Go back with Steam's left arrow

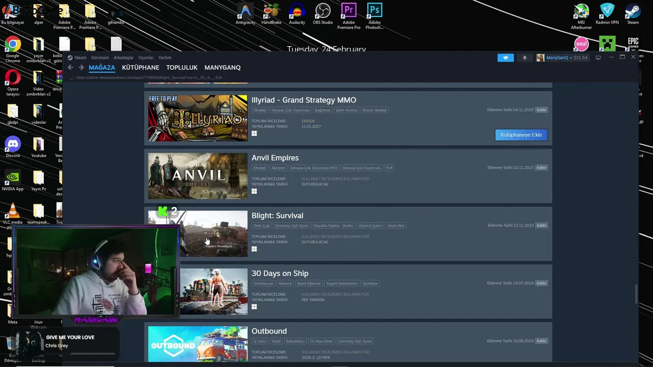point(70,67)
